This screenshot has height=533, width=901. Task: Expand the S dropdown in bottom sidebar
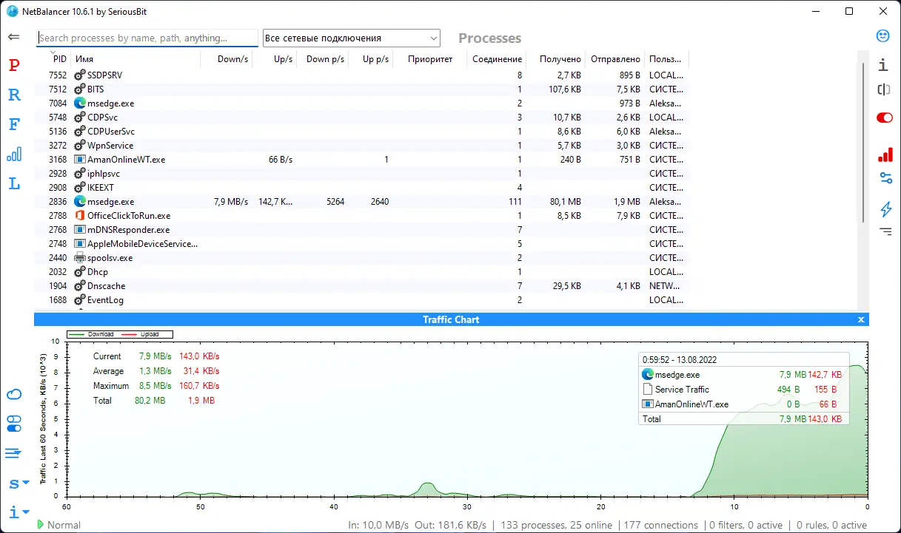pyautogui.click(x=15, y=484)
